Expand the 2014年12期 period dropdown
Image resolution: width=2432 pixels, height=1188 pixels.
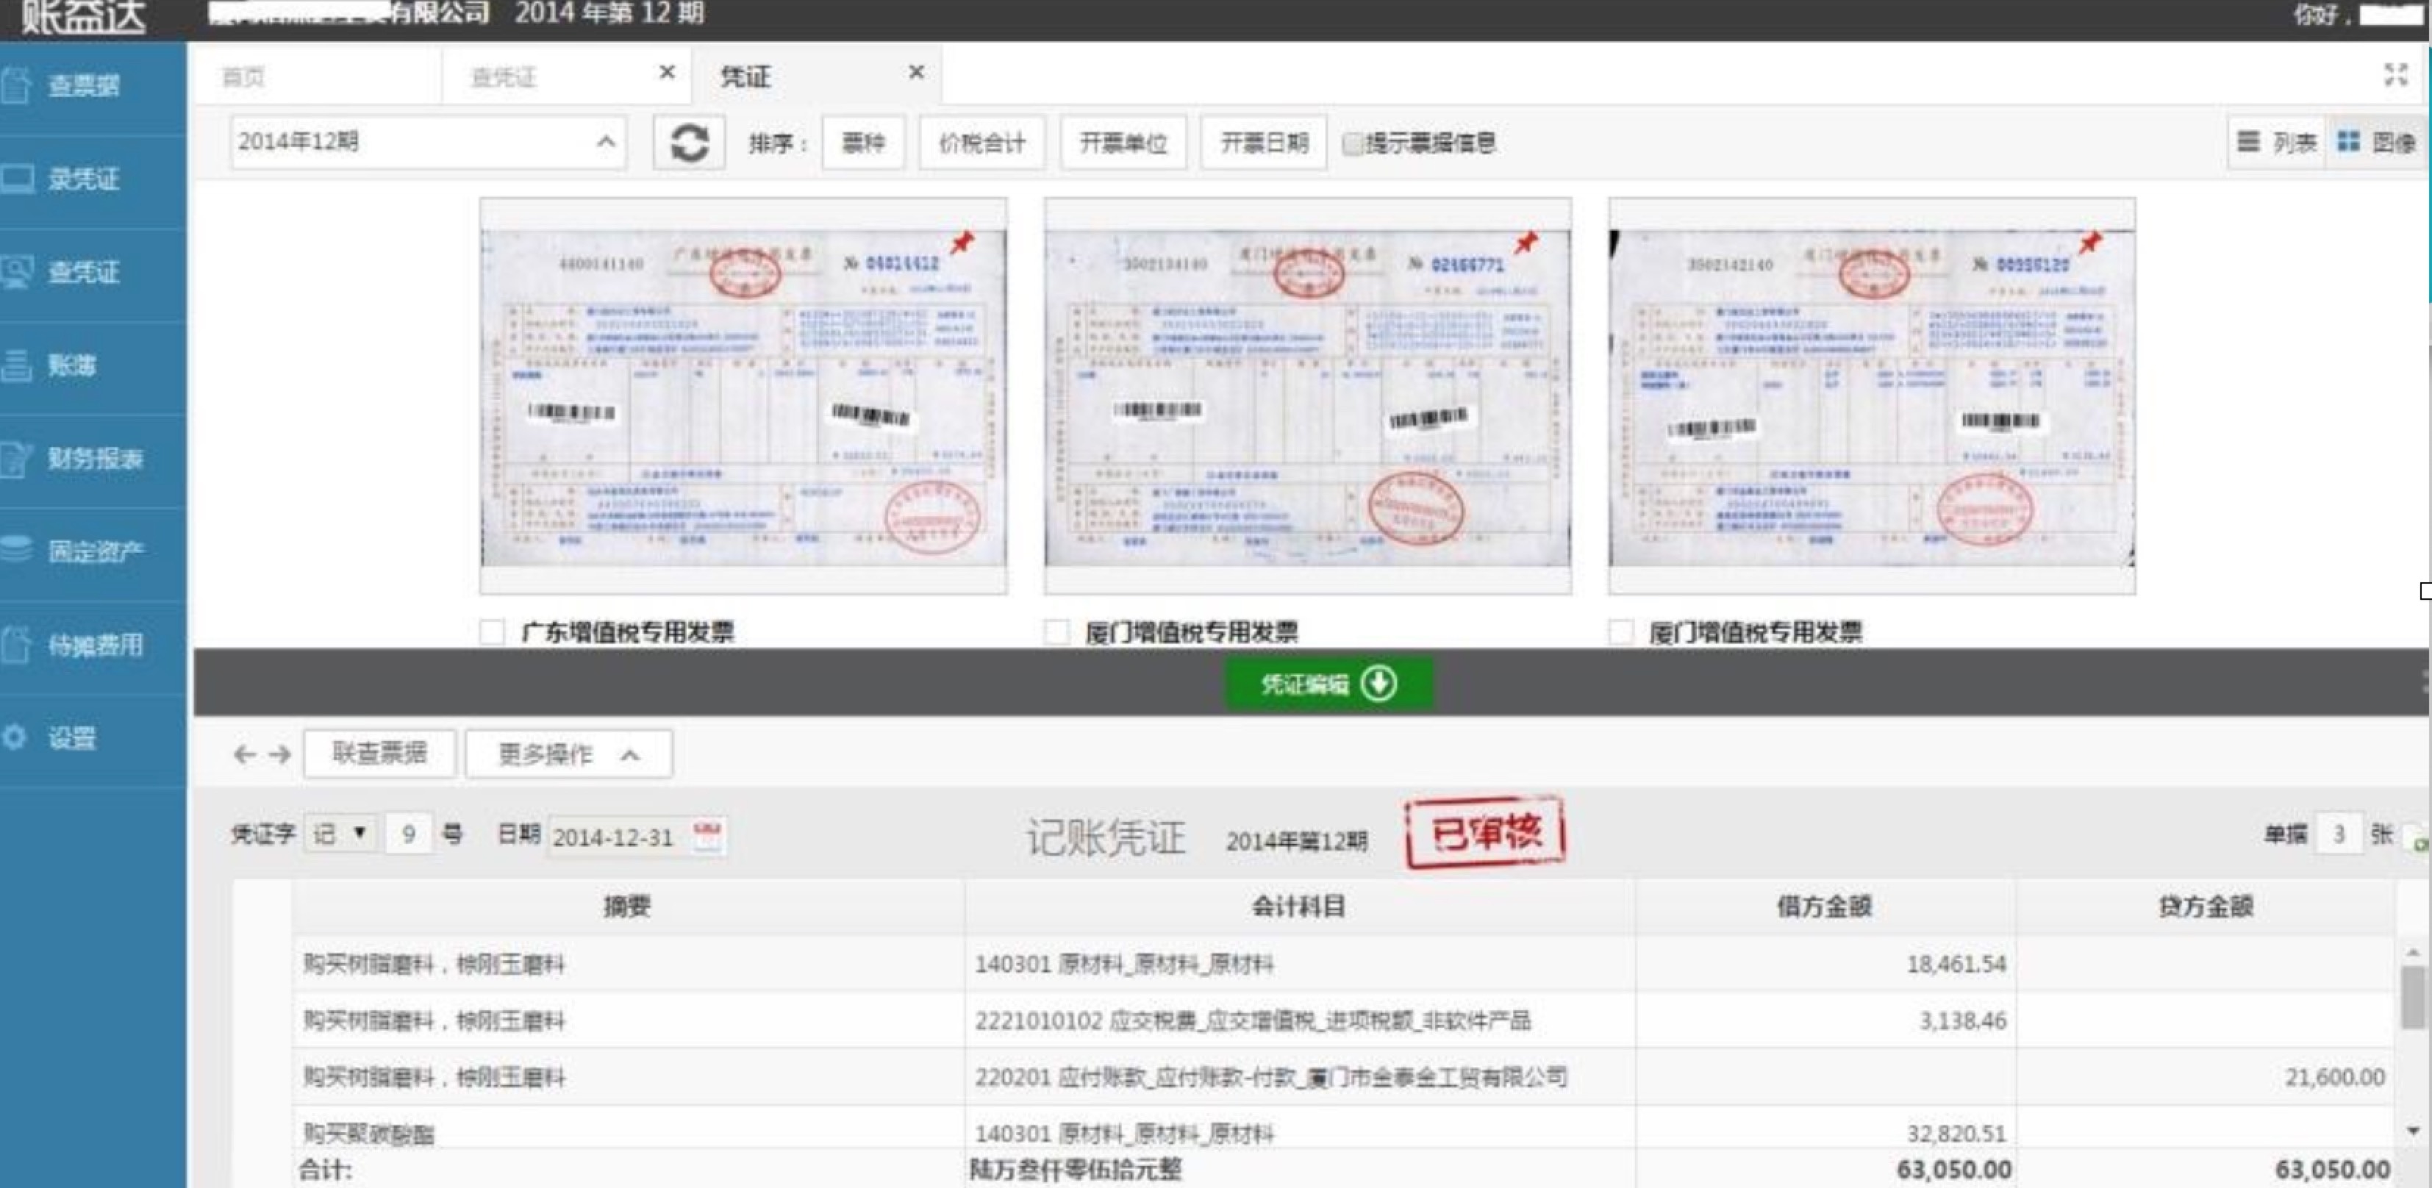(605, 143)
